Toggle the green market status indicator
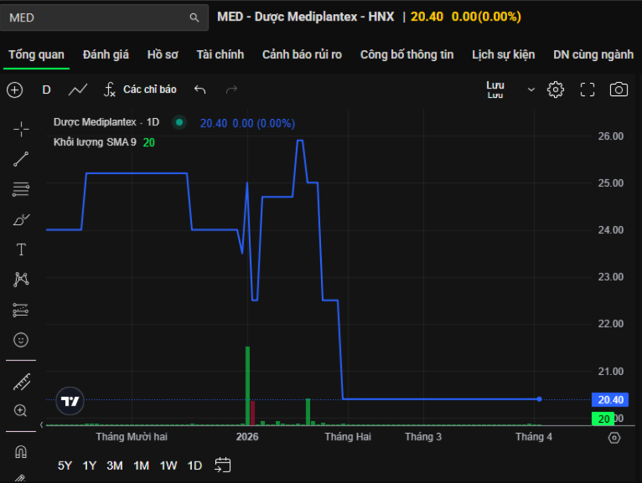This screenshot has height=483, width=642. [179, 123]
